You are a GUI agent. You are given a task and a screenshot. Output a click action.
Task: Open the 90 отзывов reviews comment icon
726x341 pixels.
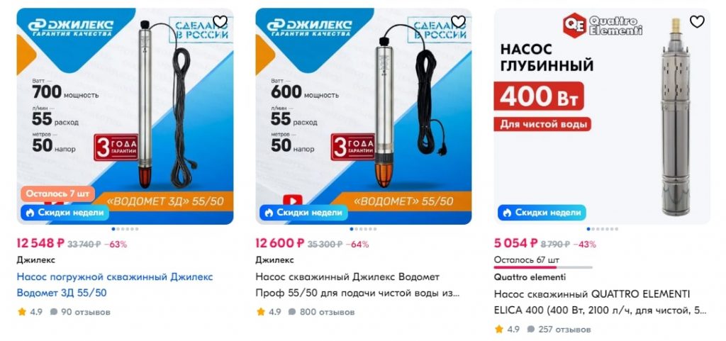tap(54, 312)
